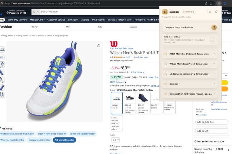Click See 12 options with no featured offers
Viewport: 232px width, 154px height.
[117, 123]
